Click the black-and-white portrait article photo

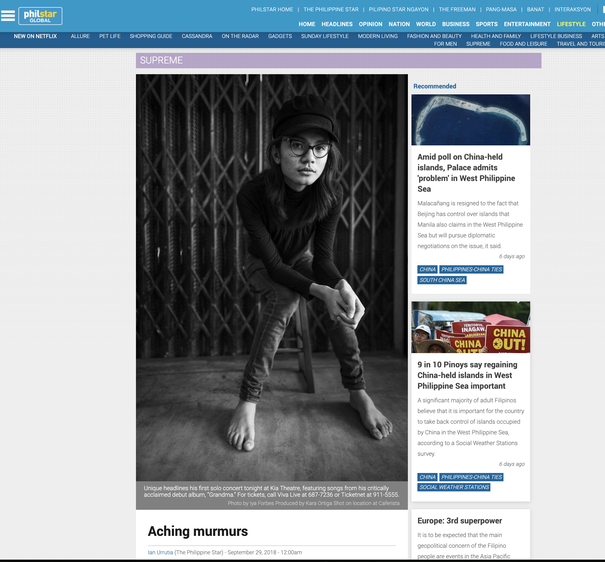(272, 278)
